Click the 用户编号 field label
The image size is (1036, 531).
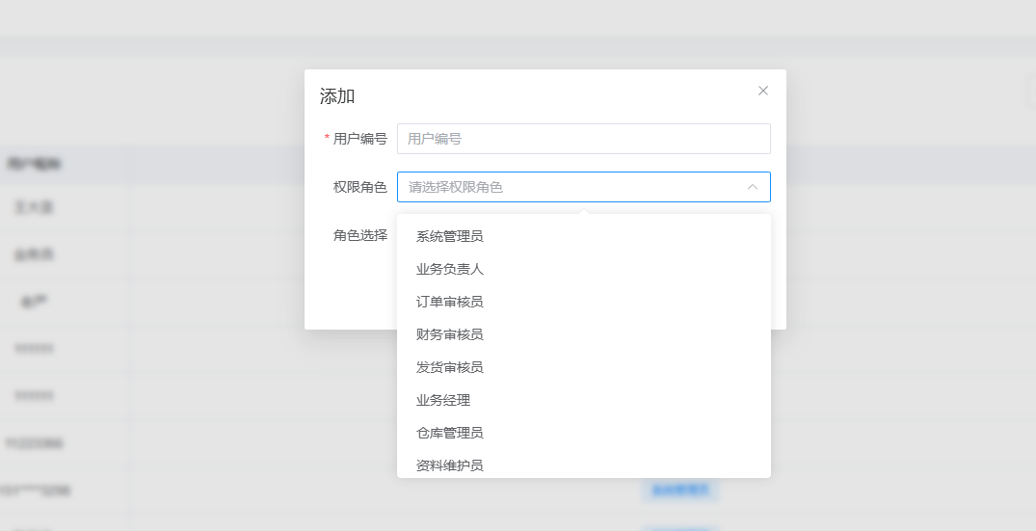(x=359, y=139)
